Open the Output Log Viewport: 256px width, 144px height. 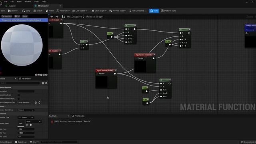(x=21, y=142)
